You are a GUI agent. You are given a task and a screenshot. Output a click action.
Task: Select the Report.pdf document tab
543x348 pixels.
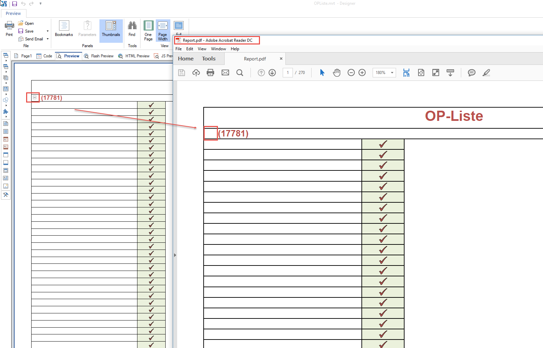[x=255, y=59]
